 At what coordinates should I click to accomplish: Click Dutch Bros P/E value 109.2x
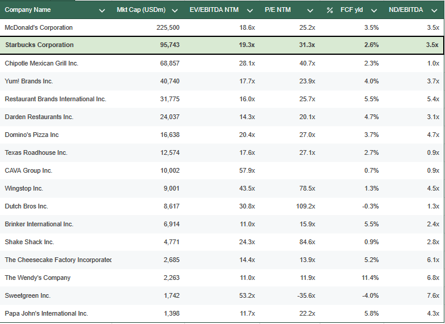(x=305, y=206)
